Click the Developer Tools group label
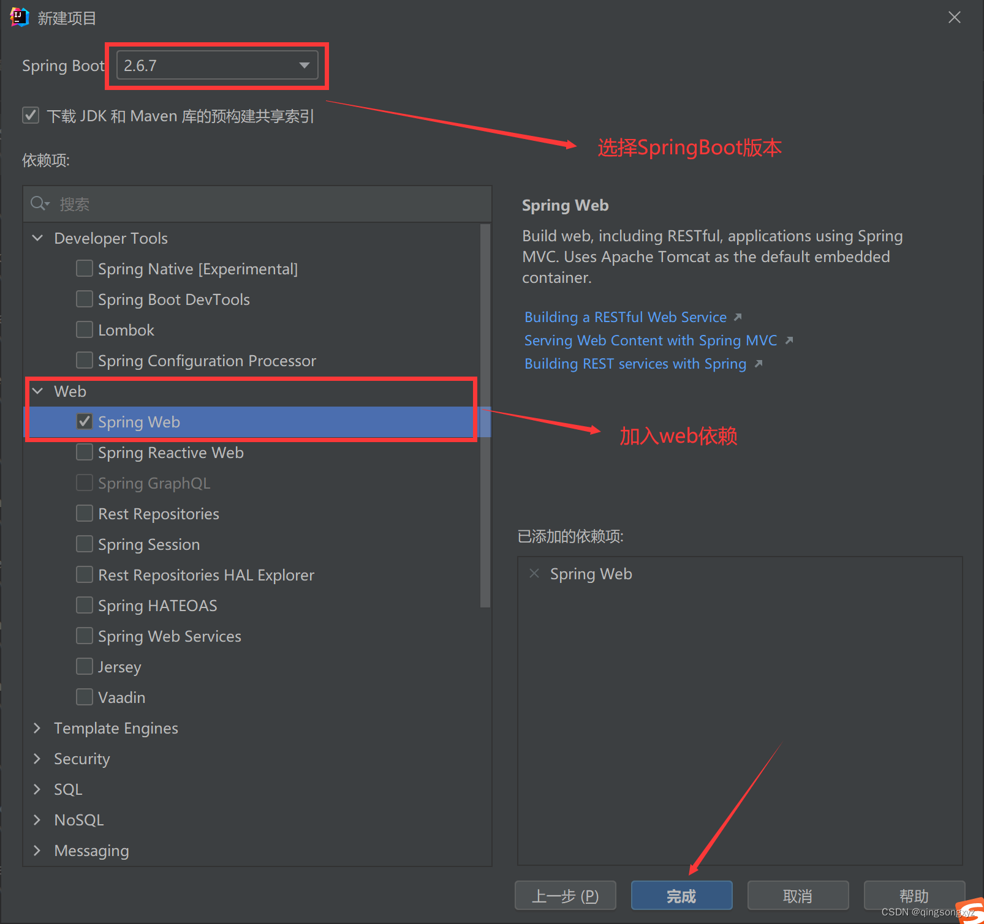 point(111,238)
